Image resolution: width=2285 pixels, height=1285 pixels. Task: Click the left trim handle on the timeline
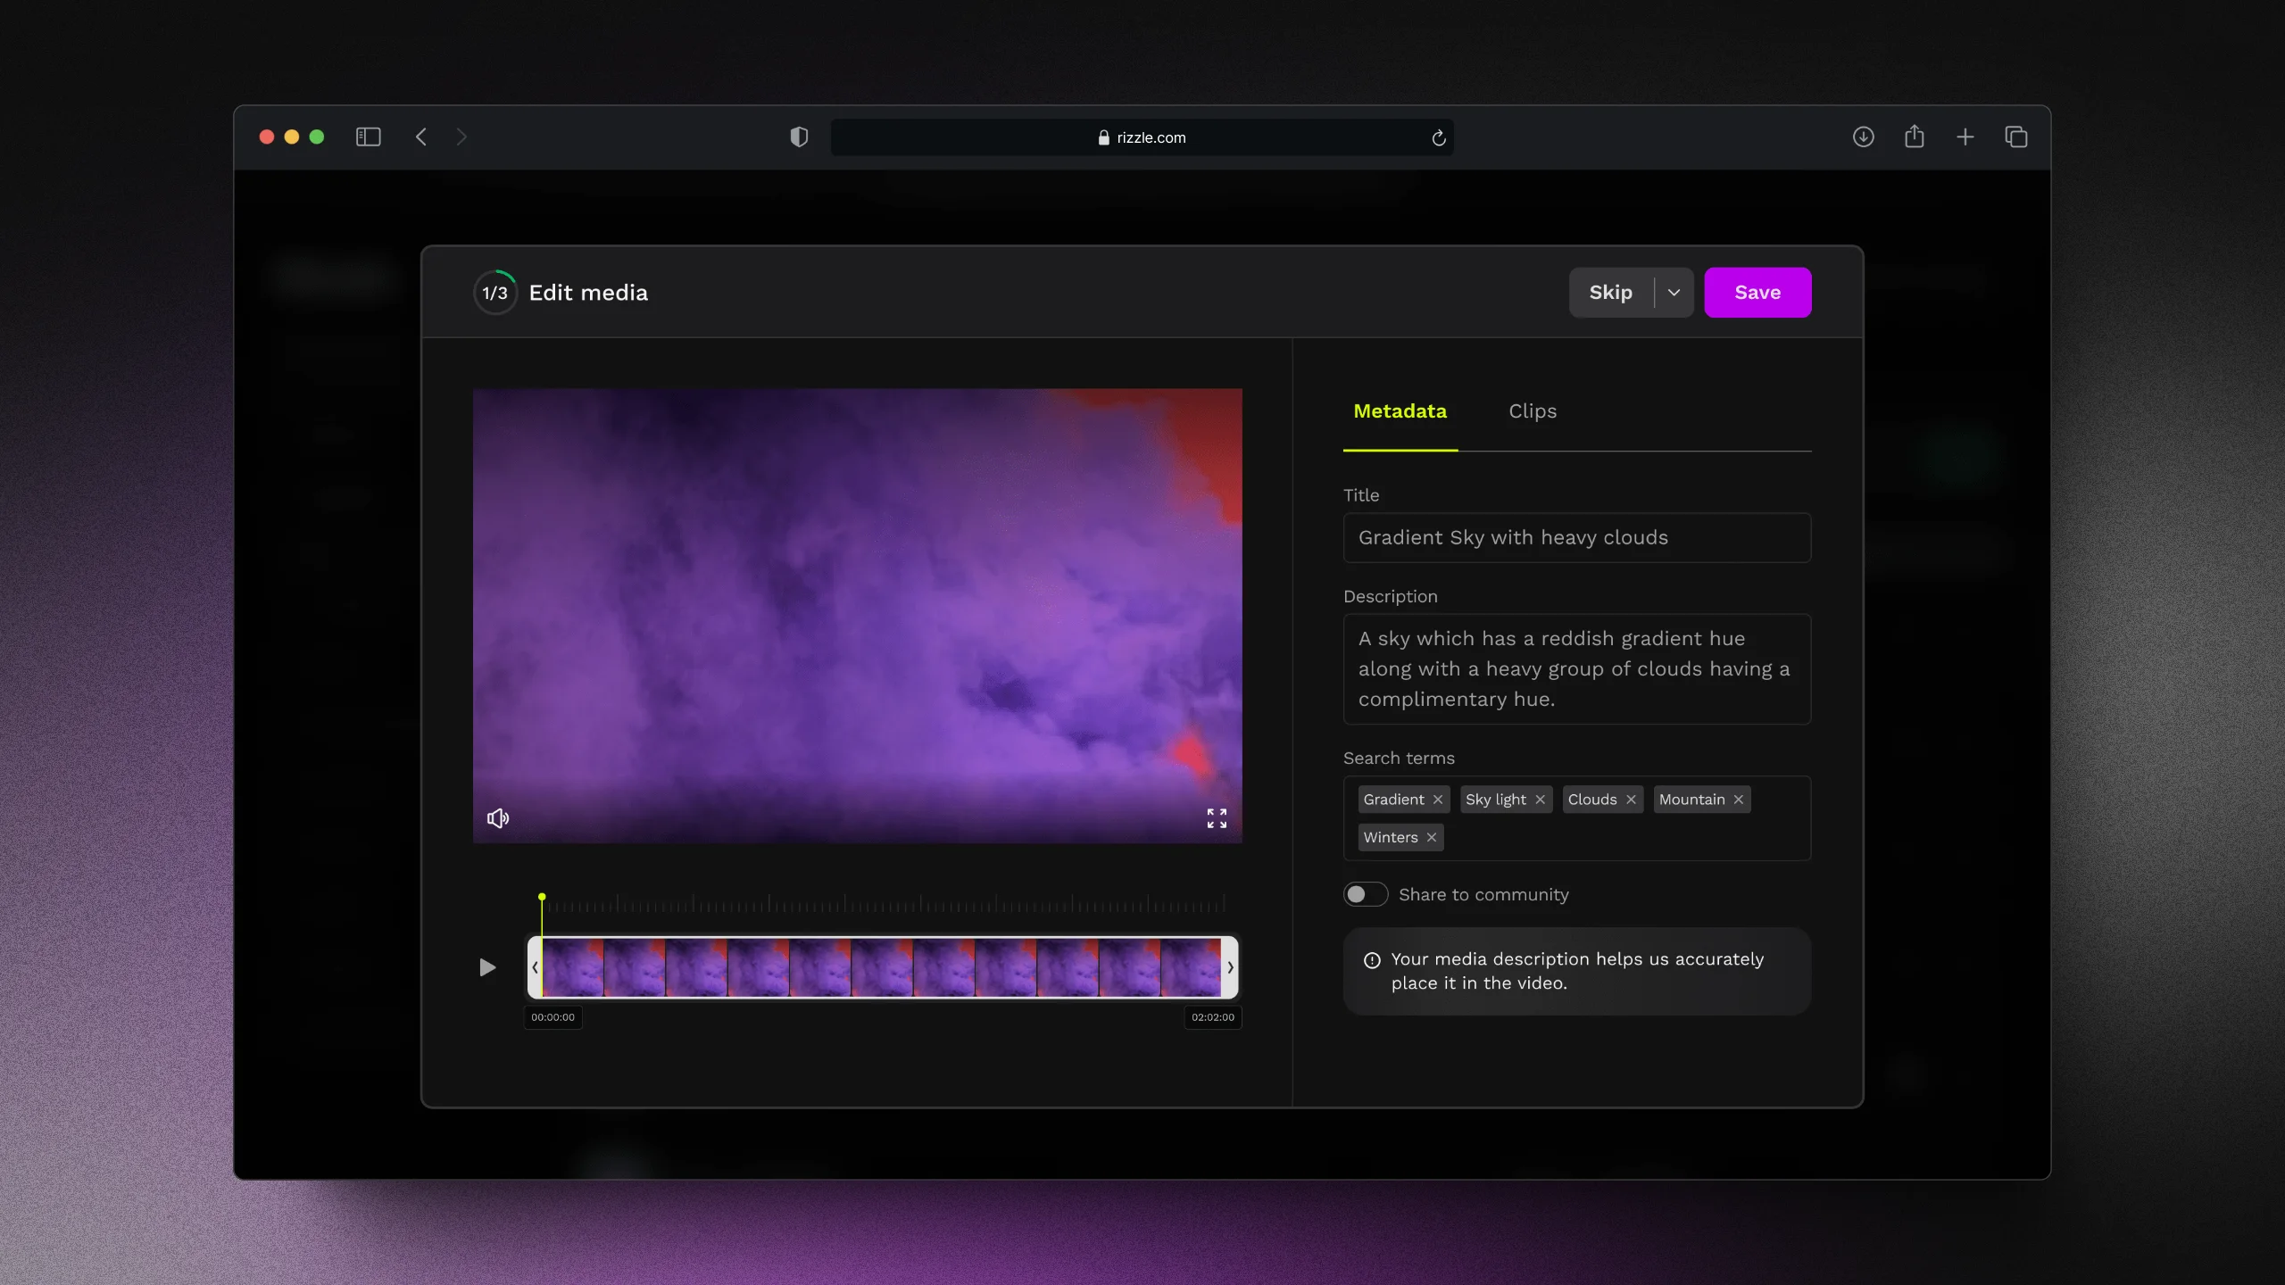[x=535, y=967]
